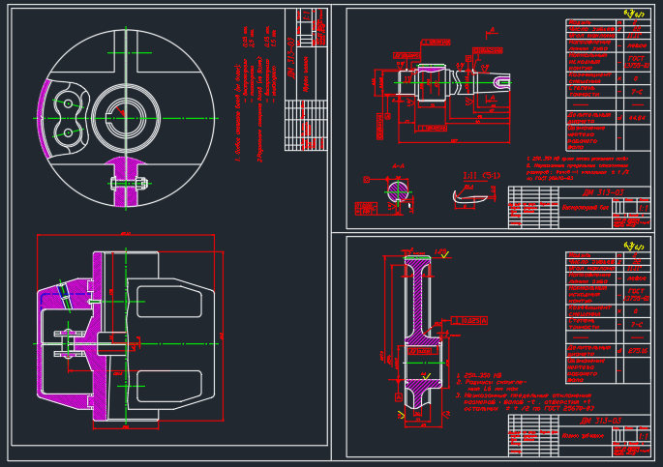Click the rotated title block on left sheet
Image resolution: width=663 pixels, height=467 pixels.
tap(305, 79)
